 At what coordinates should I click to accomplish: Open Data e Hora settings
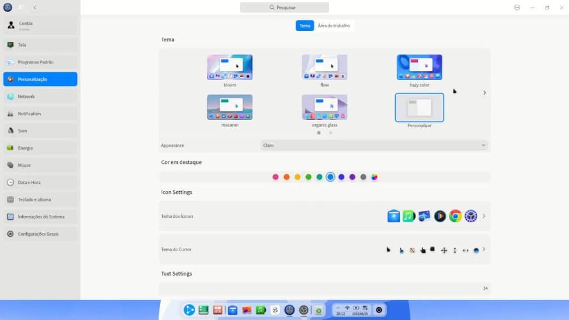(40, 183)
